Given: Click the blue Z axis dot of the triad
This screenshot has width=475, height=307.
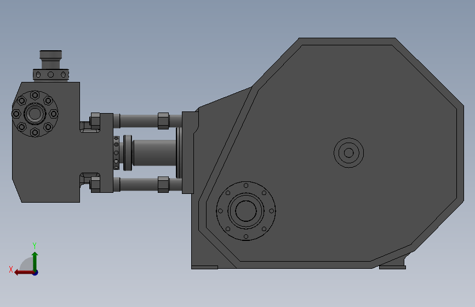Looking at the screenshot, I should click(36, 273).
